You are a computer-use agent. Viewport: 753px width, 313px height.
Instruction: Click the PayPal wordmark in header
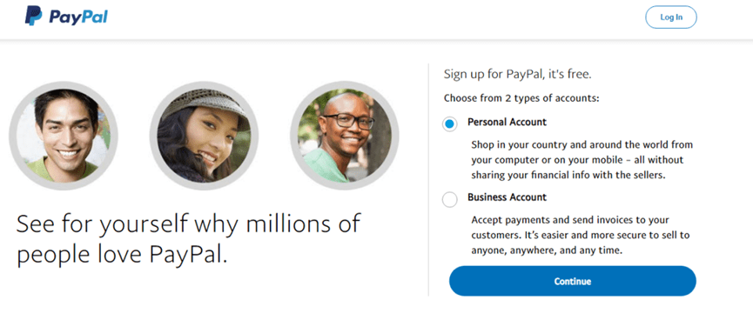point(78,17)
